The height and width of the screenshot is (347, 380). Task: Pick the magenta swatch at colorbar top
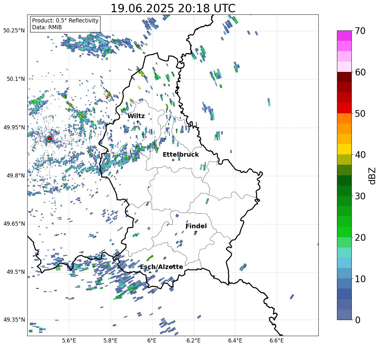click(344, 36)
